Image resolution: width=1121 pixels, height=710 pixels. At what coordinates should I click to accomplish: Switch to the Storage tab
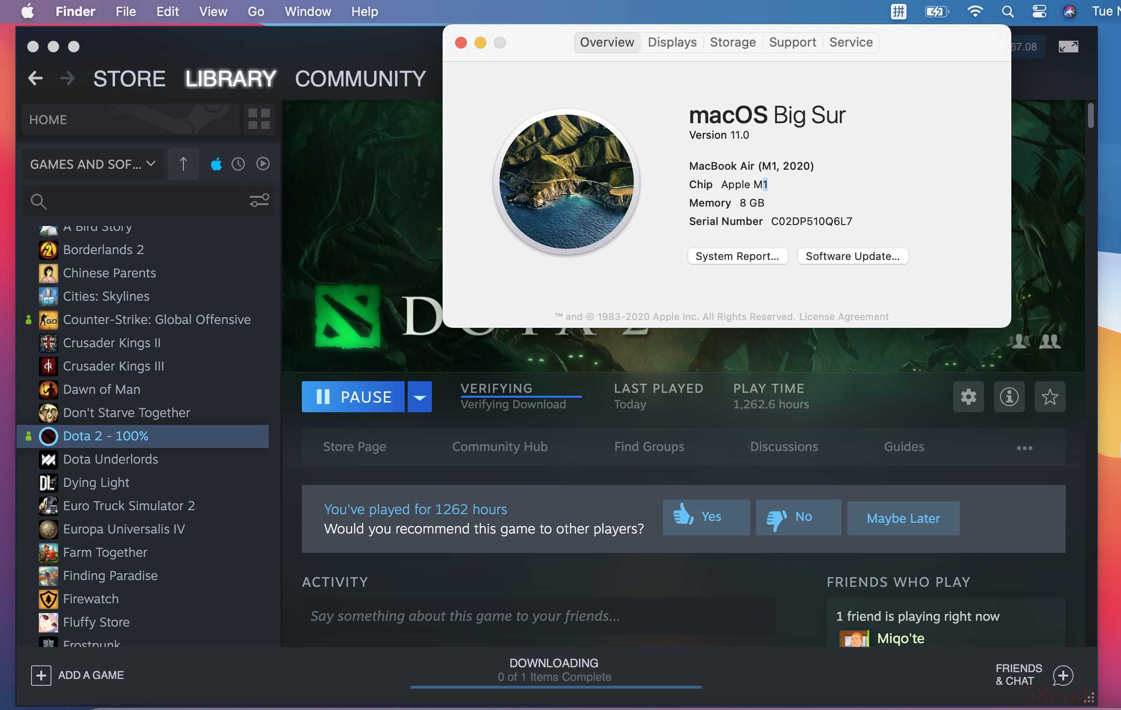point(732,43)
